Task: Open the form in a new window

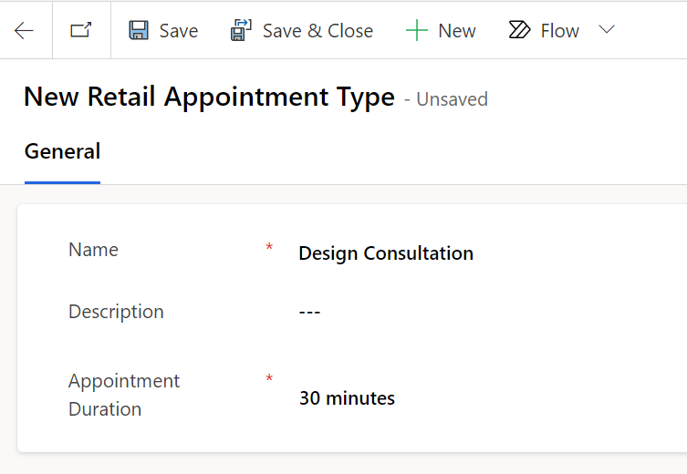Action: tap(81, 30)
